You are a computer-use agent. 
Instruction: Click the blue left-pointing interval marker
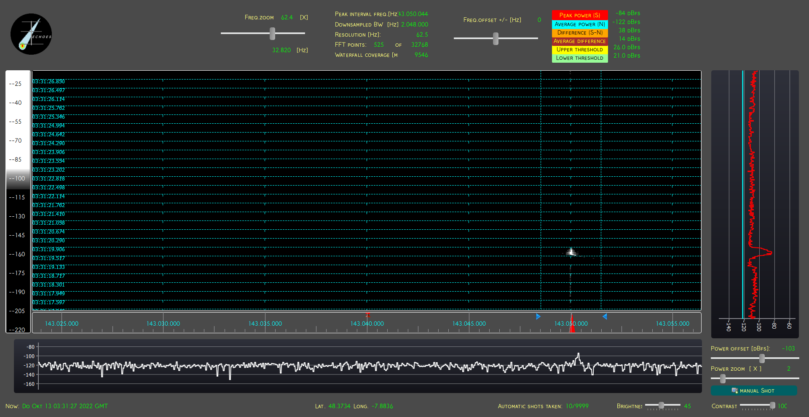click(605, 316)
